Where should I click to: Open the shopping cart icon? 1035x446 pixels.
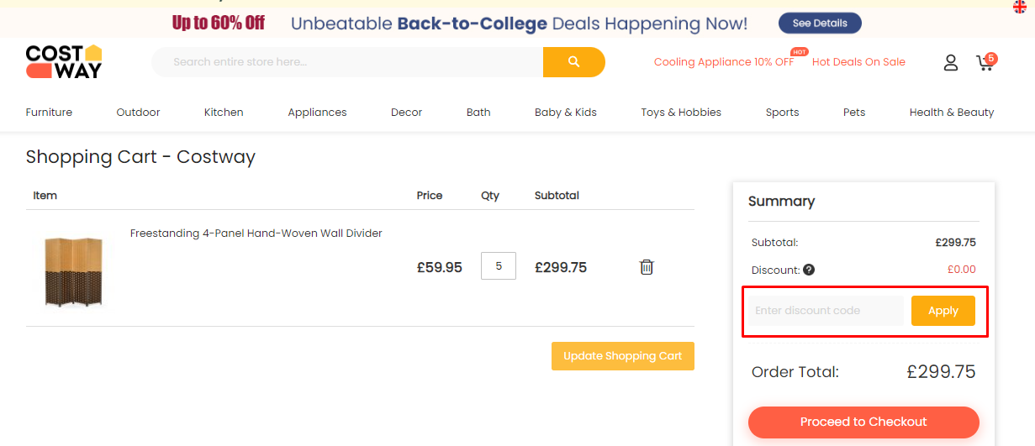click(985, 63)
